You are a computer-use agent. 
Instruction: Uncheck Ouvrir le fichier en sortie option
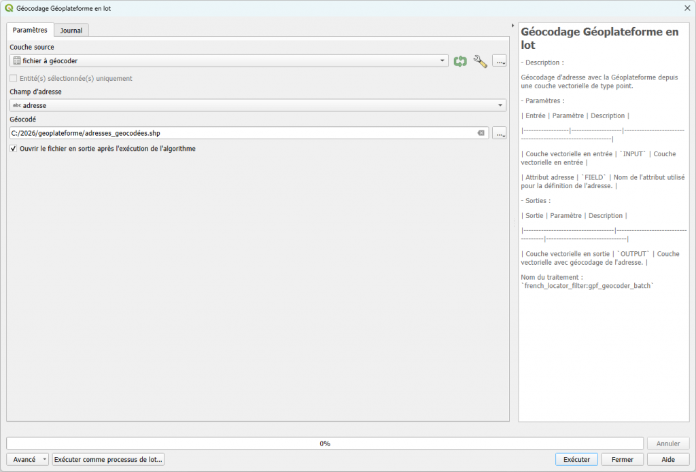coord(14,148)
